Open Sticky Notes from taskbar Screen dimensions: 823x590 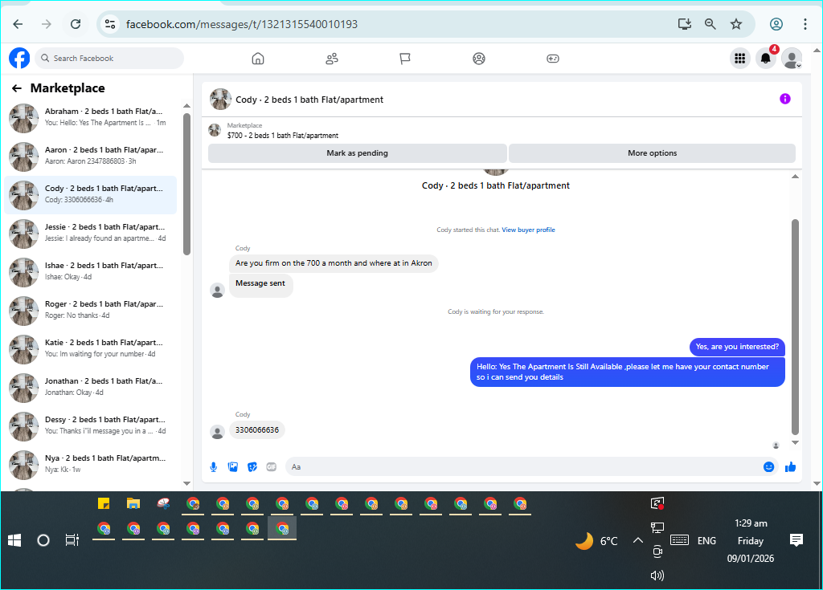tap(104, 504)
